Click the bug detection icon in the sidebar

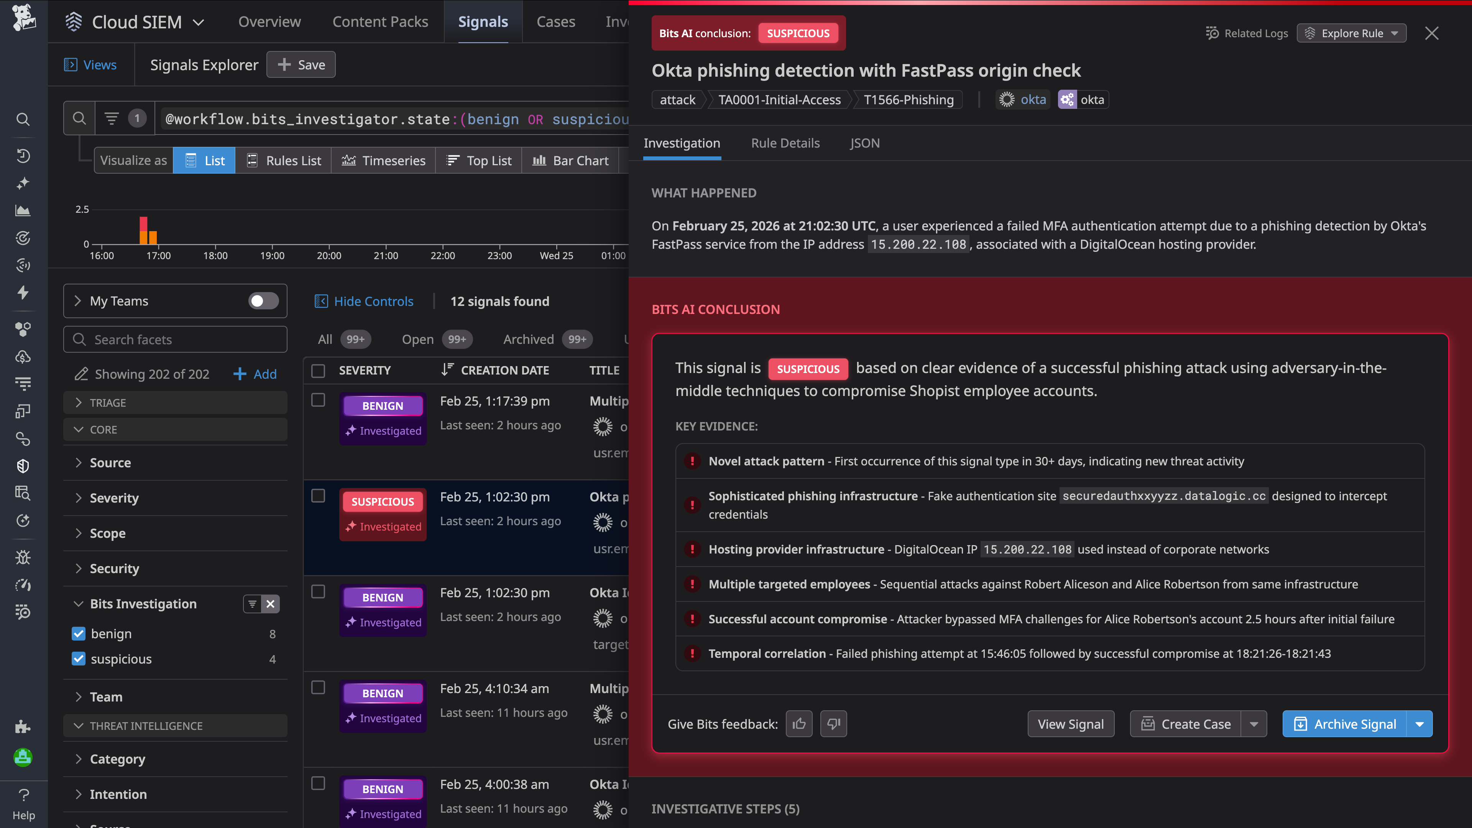click(23, 557)
